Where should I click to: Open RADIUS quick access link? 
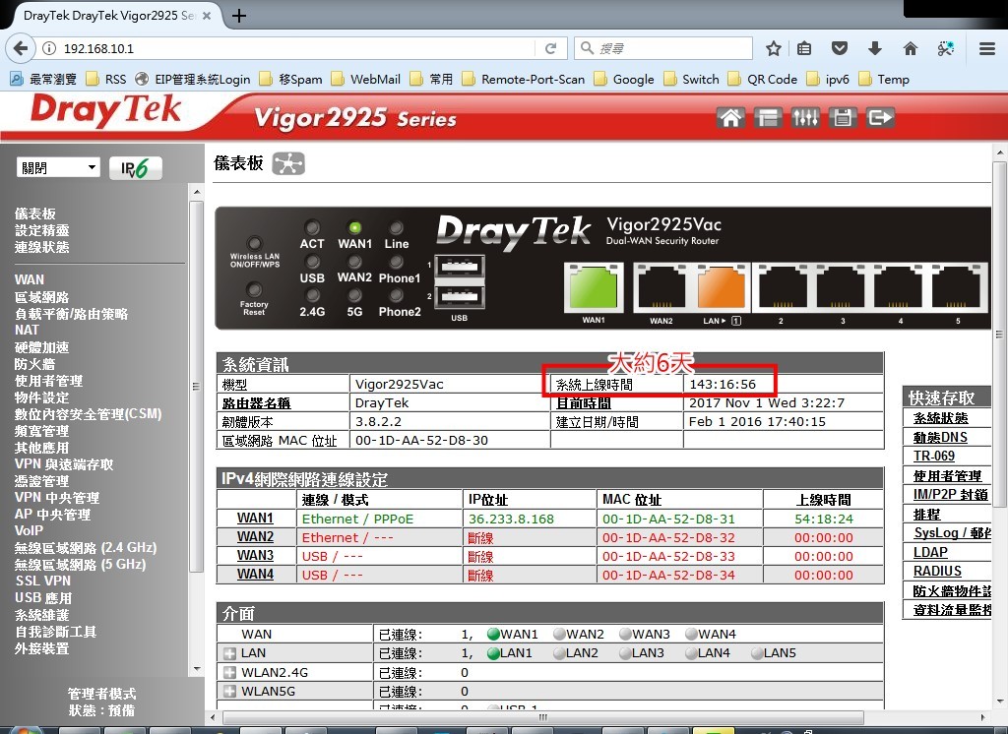[937, 571]
